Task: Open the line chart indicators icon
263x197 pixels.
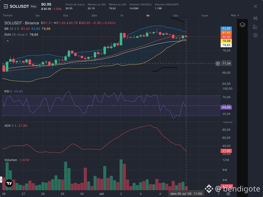Action: tap(255, 27)
